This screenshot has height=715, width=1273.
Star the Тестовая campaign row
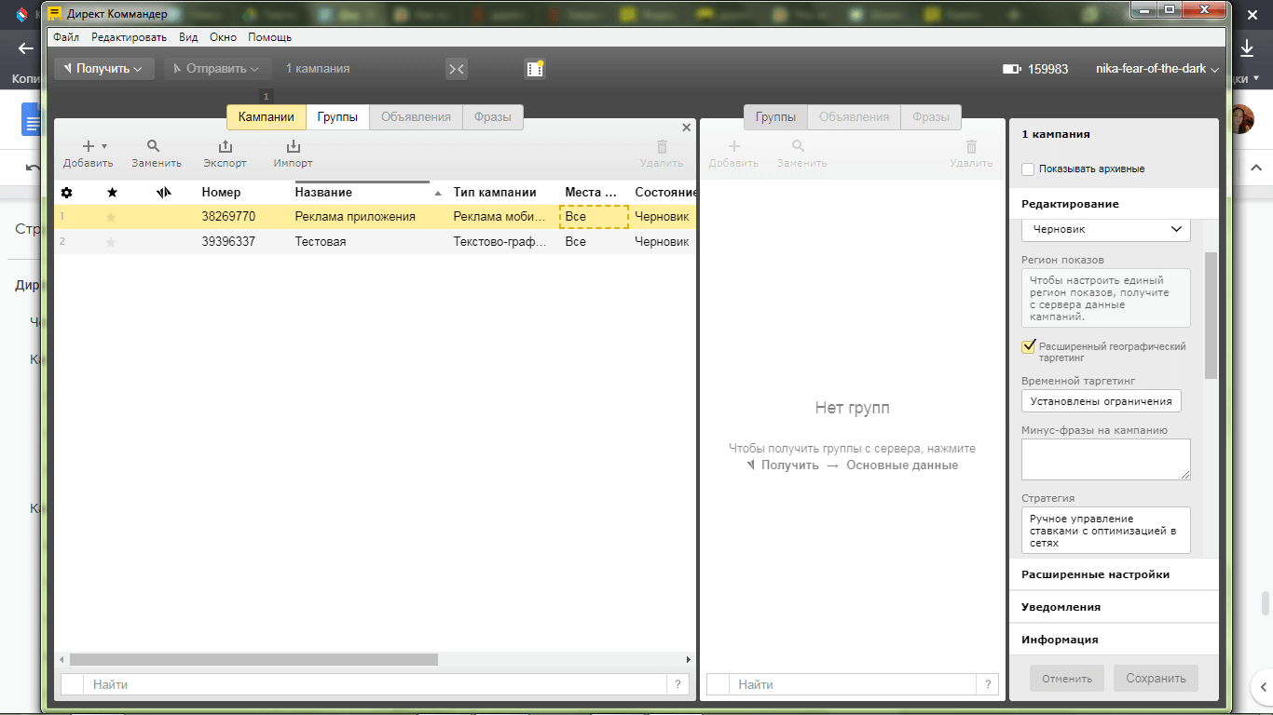pos(112,242)
